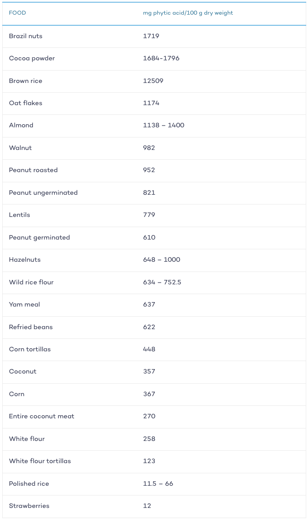Select the Brazil nuts row label
This screenshot has height=519, width=308.
(25, 36)
